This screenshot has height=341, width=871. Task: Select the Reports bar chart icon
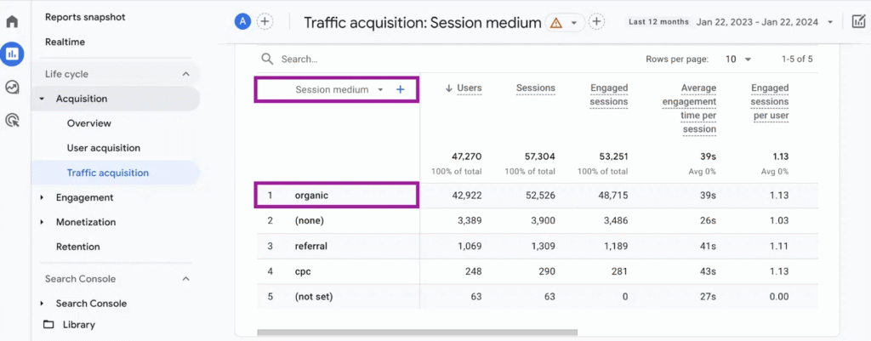[x=12, y=54]
